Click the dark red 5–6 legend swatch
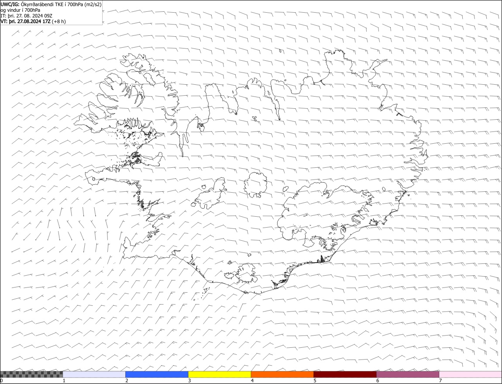The width and height of the screenshot is (502, 384). (x=345, y=374)
